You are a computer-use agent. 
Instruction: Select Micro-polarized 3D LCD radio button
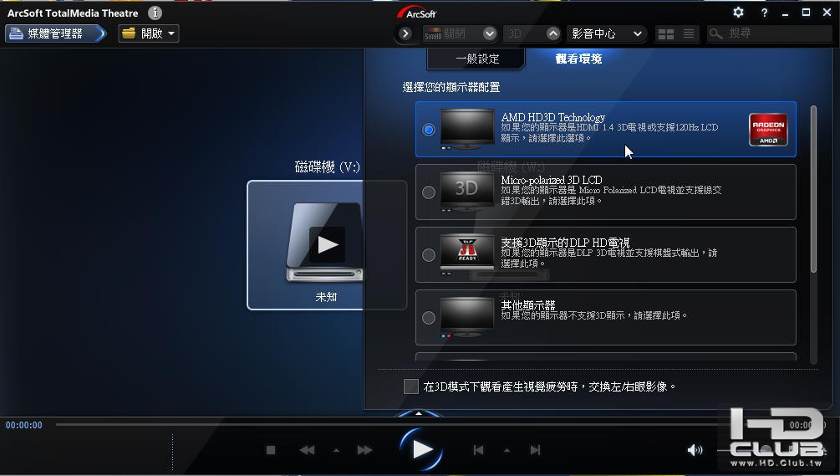click(x=429, y=192)
